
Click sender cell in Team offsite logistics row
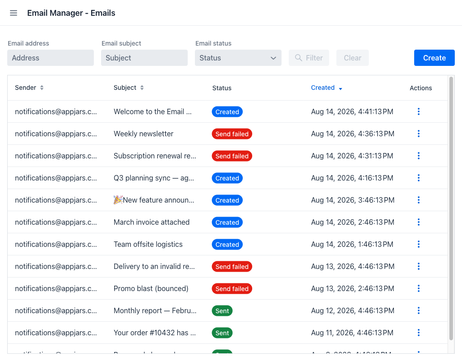click(x=55, y=244)
